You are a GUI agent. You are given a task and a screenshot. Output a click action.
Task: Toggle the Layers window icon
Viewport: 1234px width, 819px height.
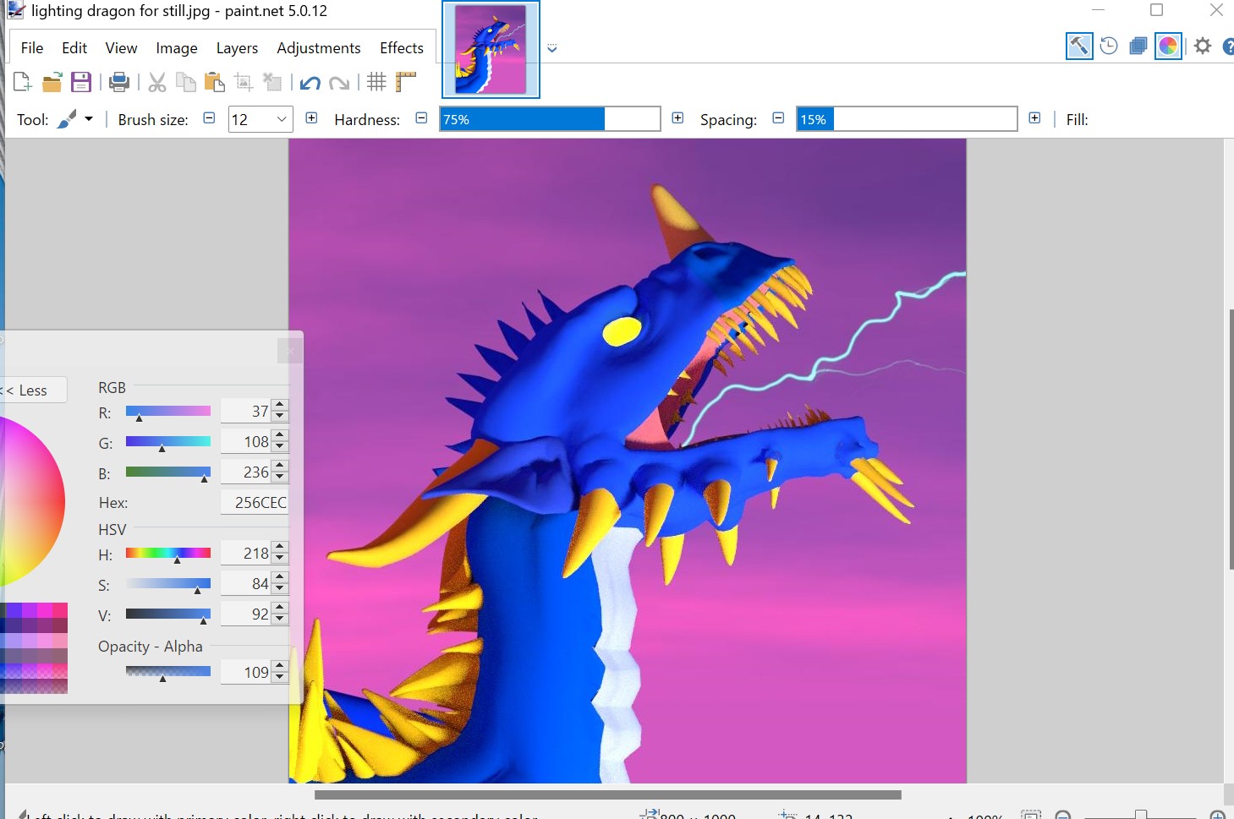[1138, 46]
